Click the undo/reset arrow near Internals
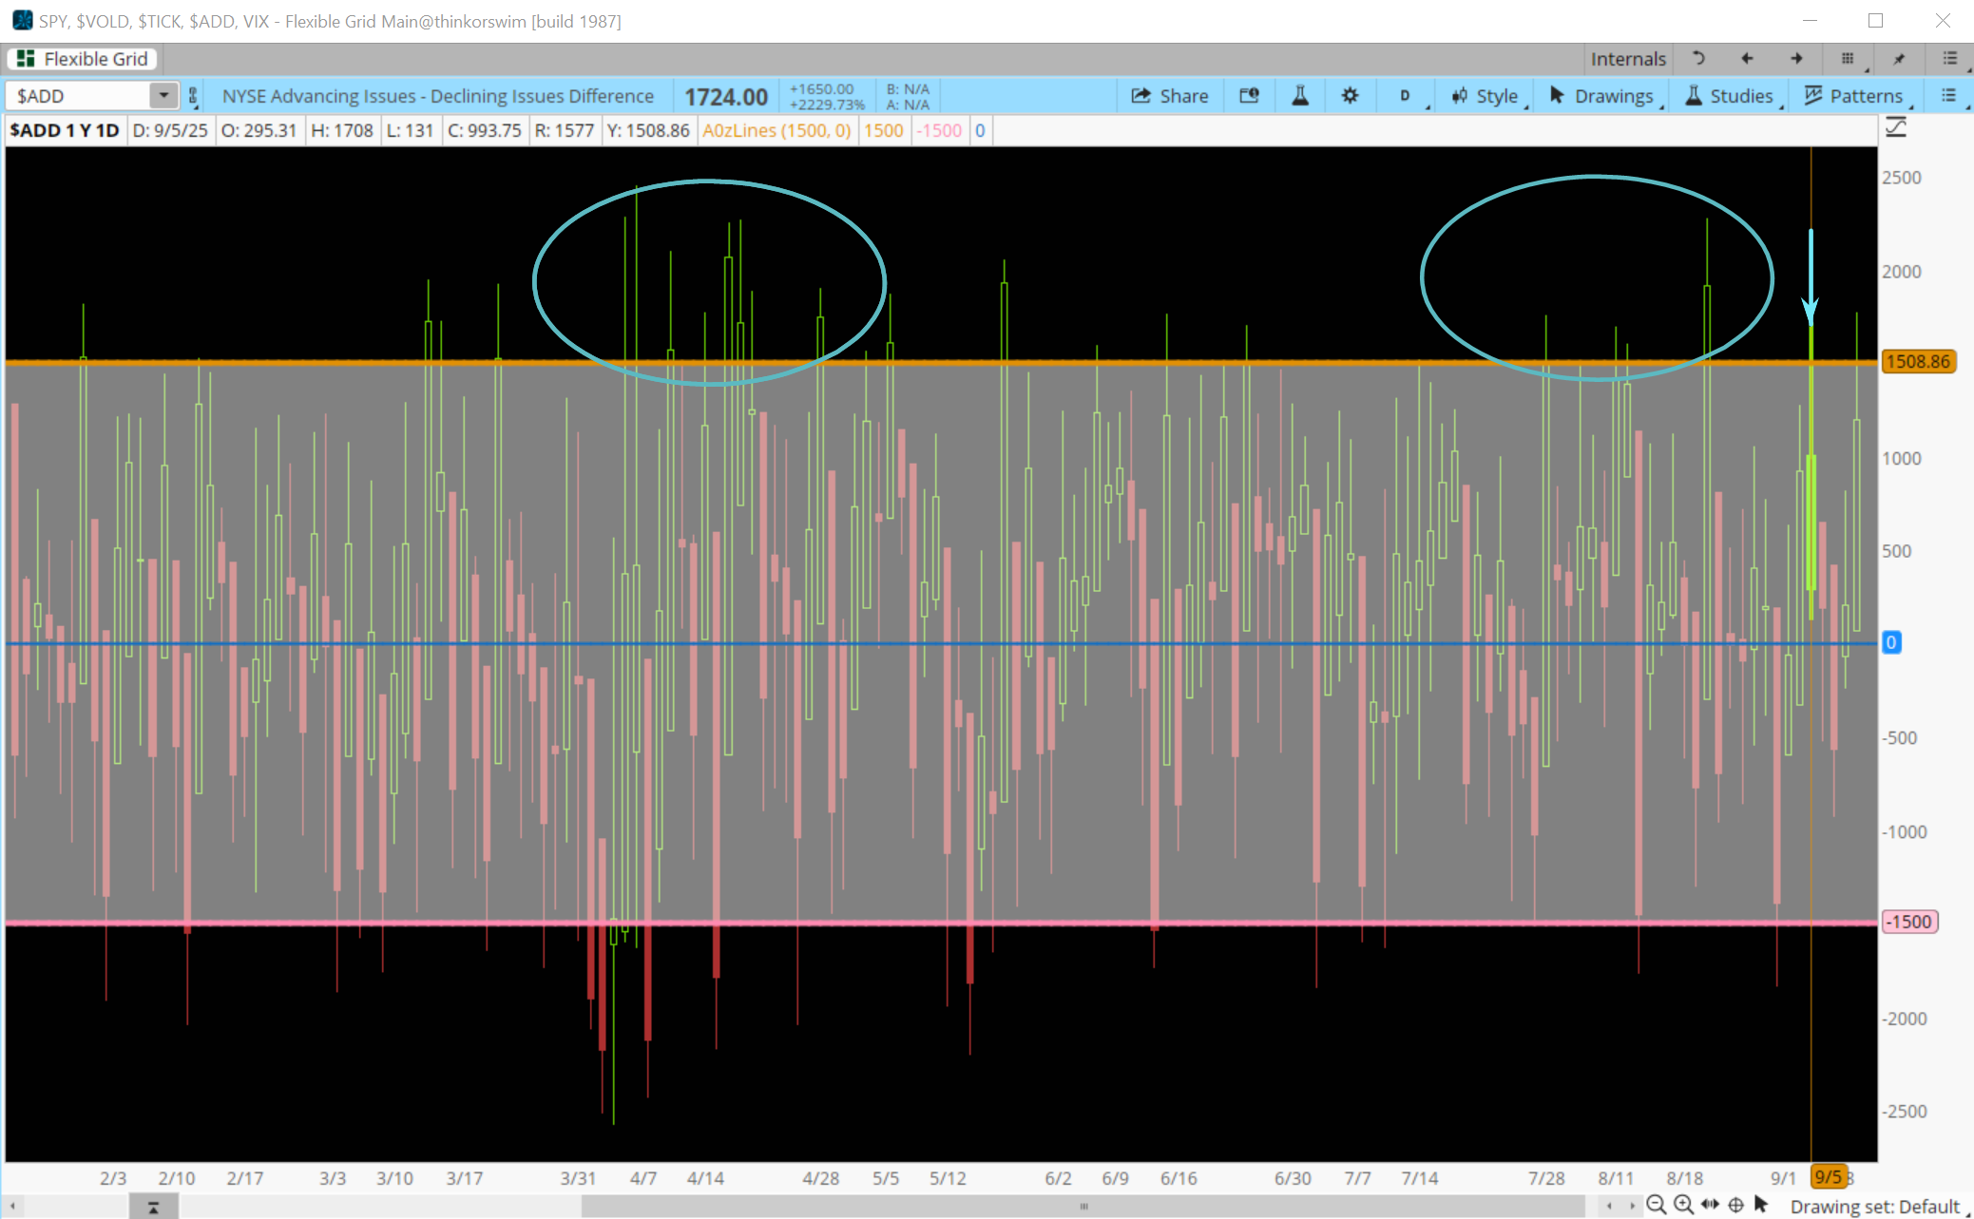This screenshot has height=1219, width=1974. [x=1698, y=59]
